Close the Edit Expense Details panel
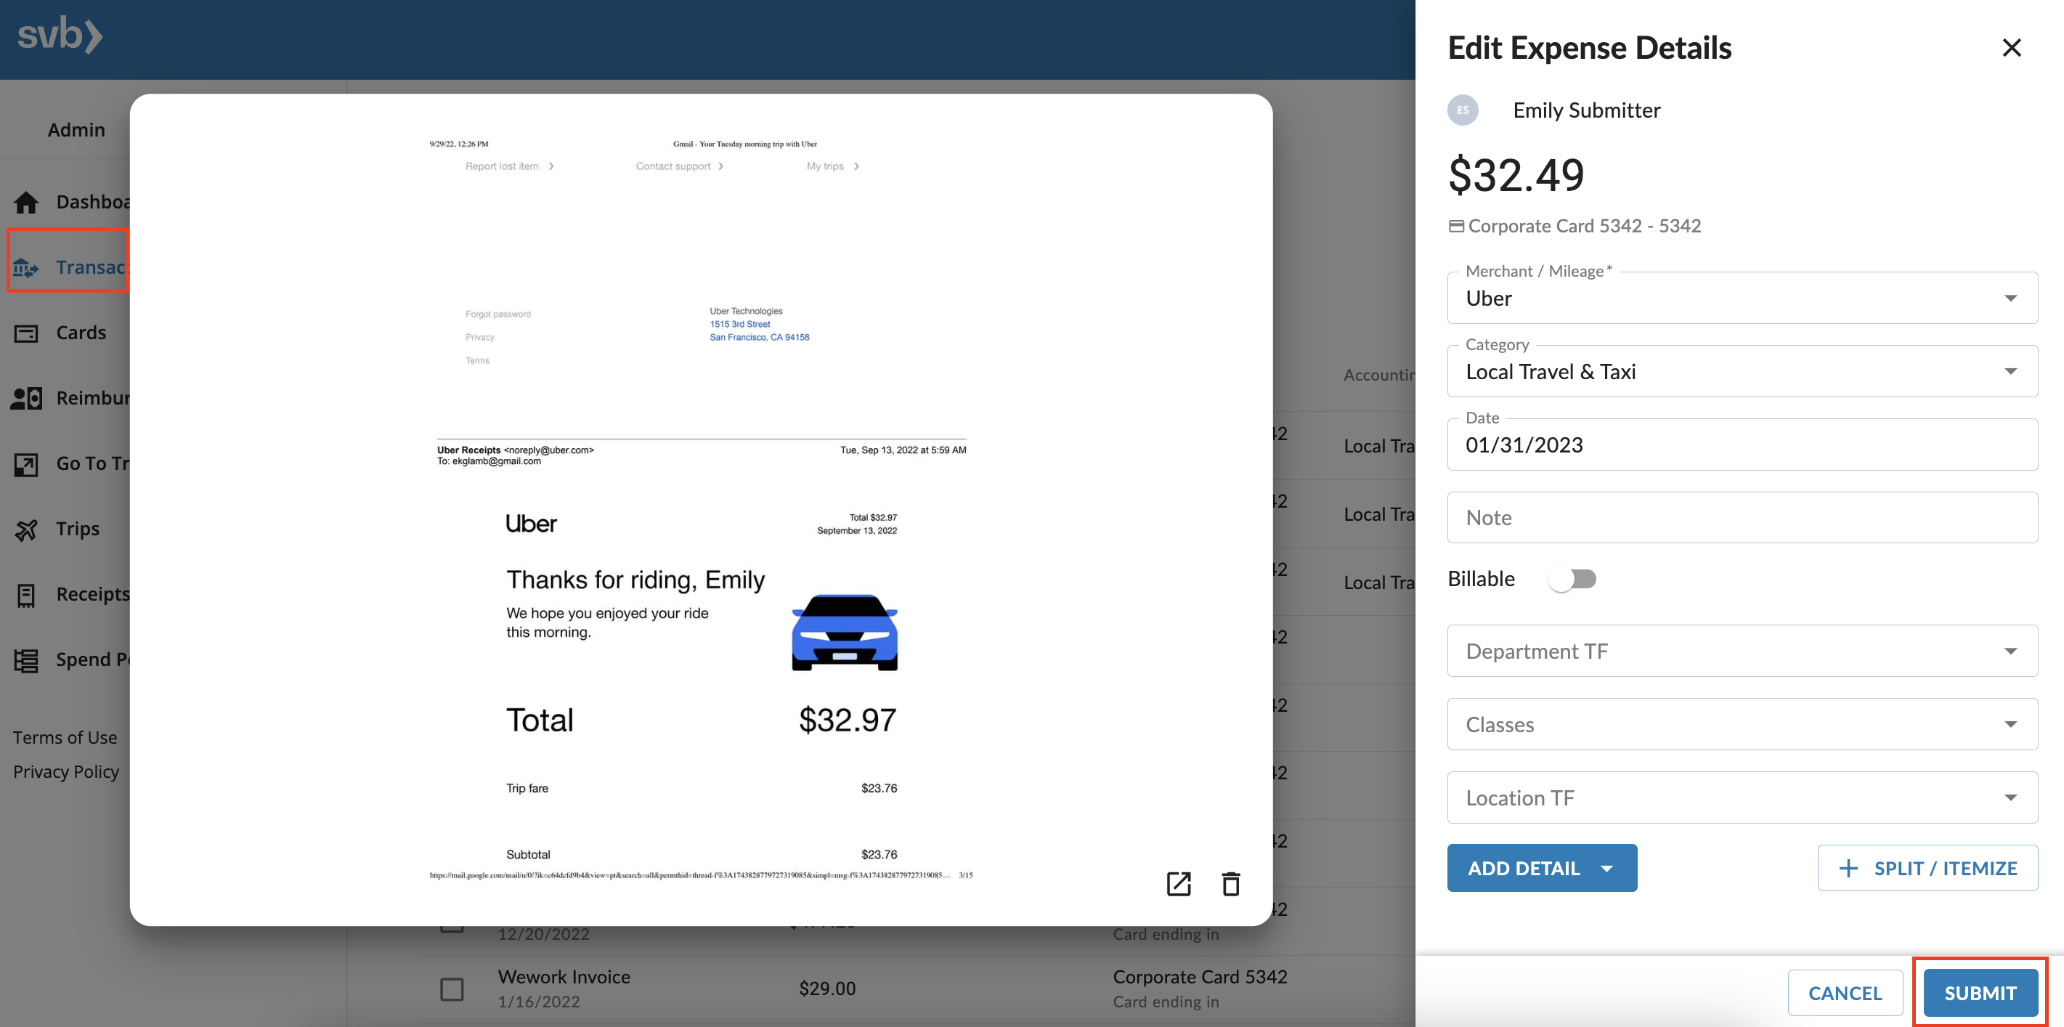This screenshot has height=1027, width=2064. tap(2011, 48)
